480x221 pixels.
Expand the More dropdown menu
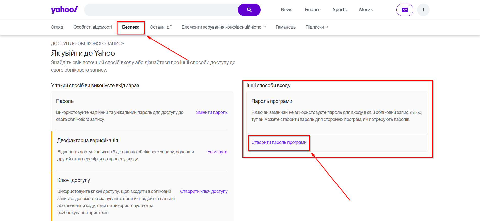click(366, 10)
